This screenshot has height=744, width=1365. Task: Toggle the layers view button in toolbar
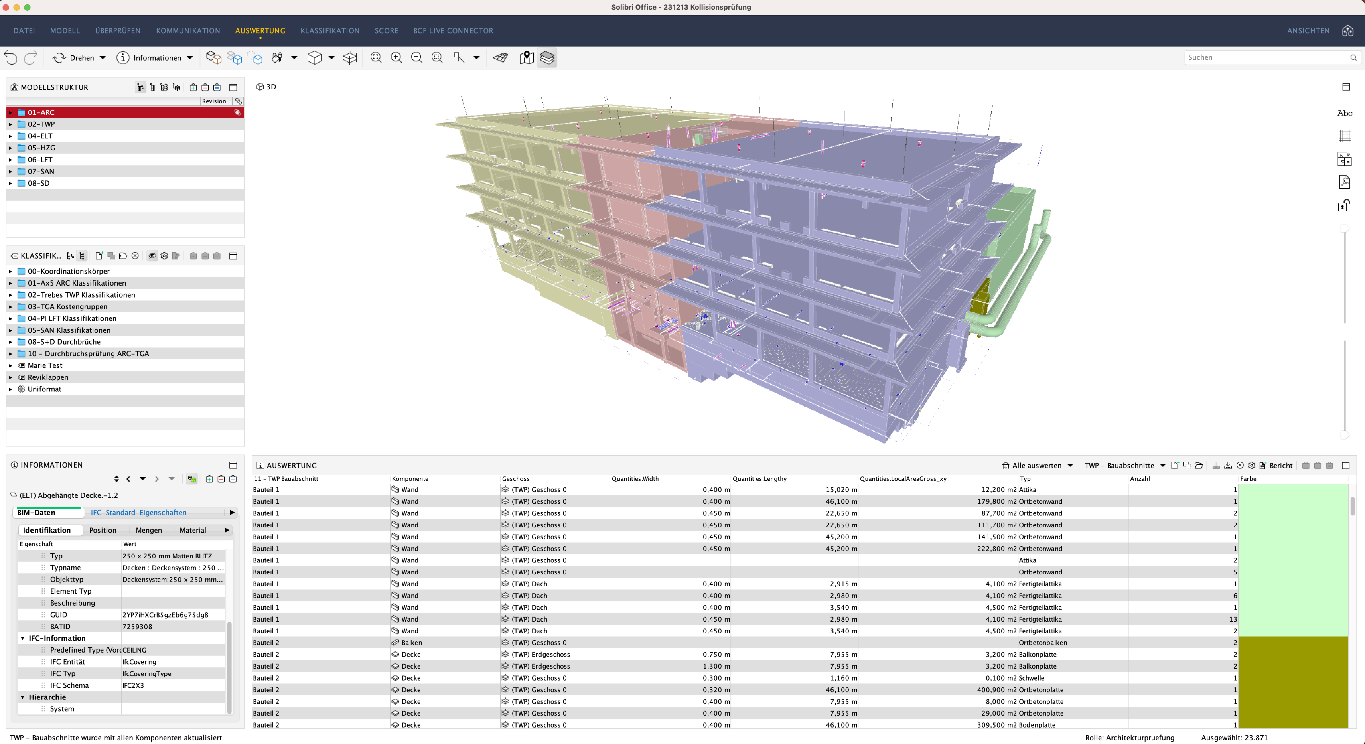tap(547, 58)
